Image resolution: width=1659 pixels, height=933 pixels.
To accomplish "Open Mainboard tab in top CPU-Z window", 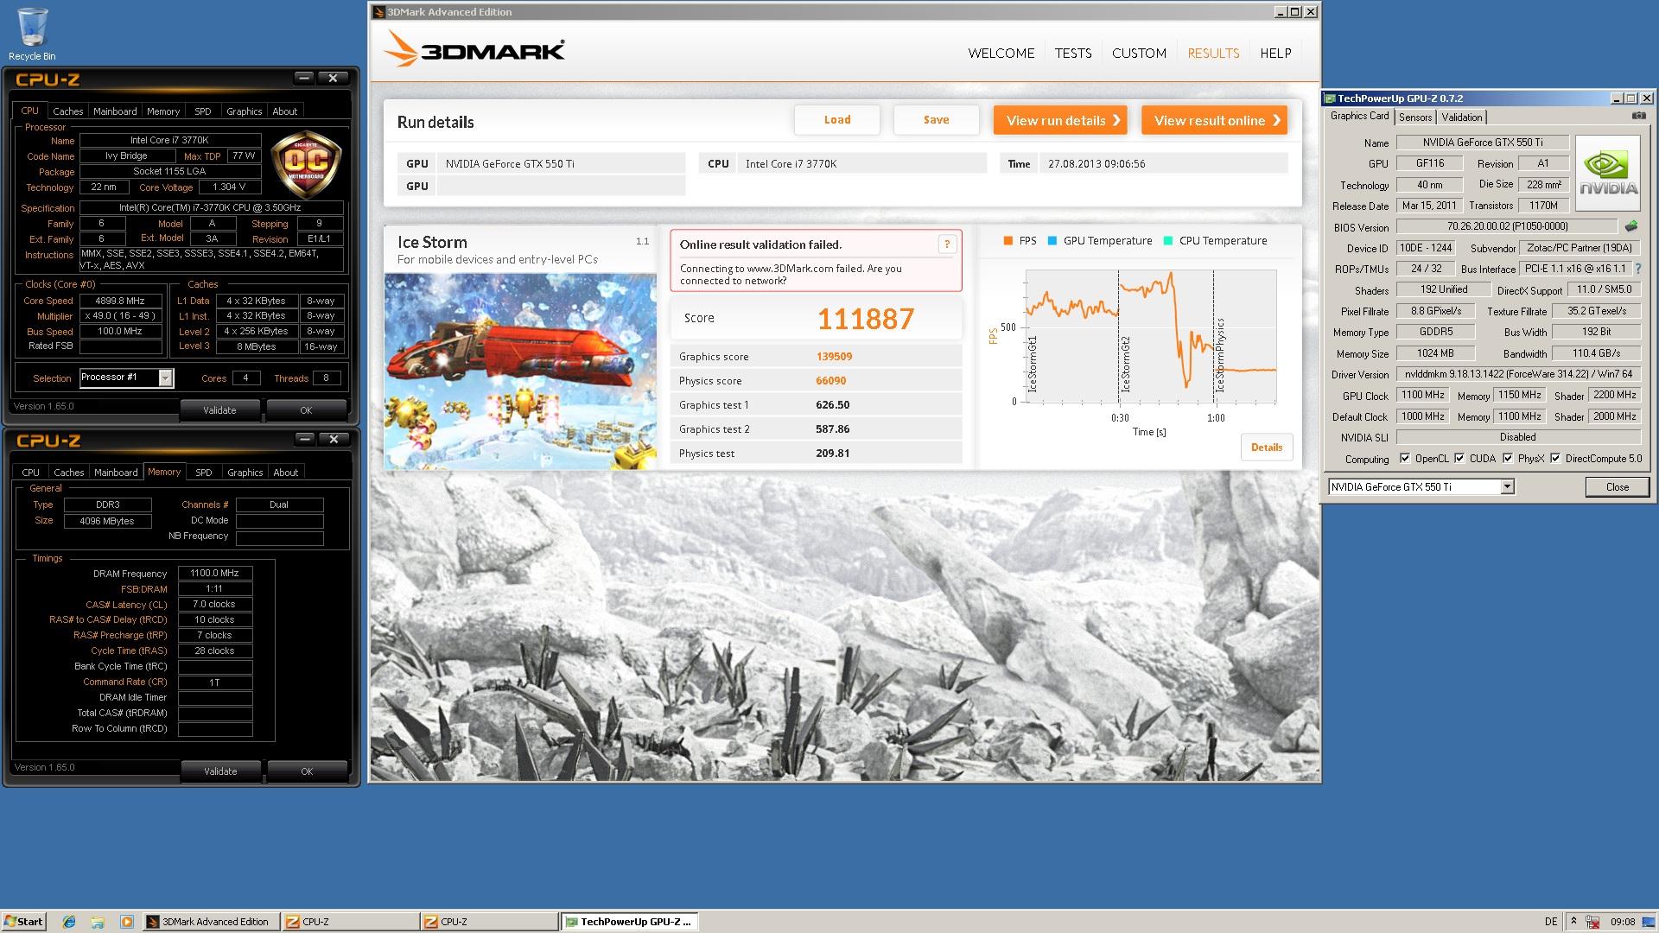I will click(115, 111).
